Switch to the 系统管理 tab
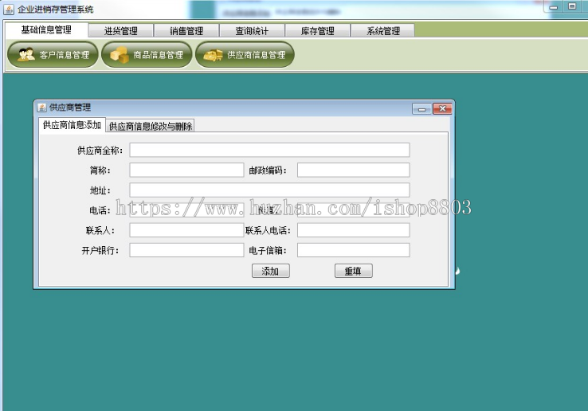Image resolution: width=588 pixels, height=411 pixels. point(383,31)
